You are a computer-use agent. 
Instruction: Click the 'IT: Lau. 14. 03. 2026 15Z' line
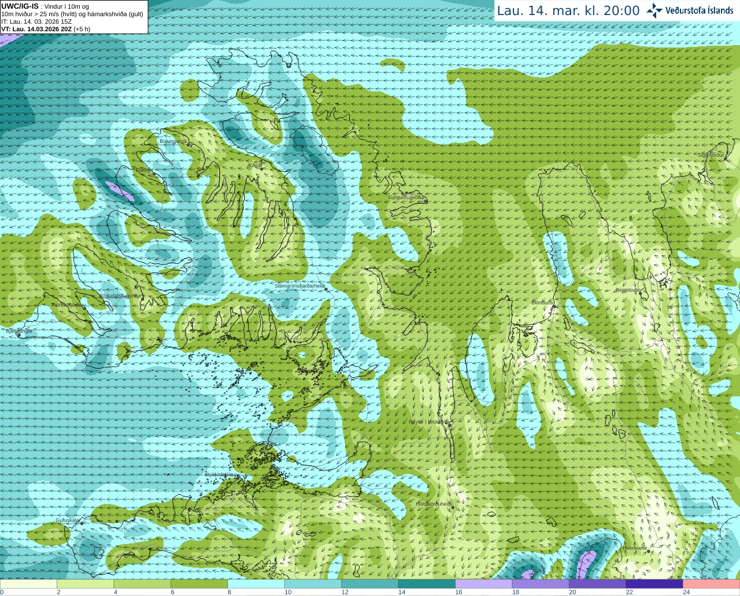(x=36, y=21)
